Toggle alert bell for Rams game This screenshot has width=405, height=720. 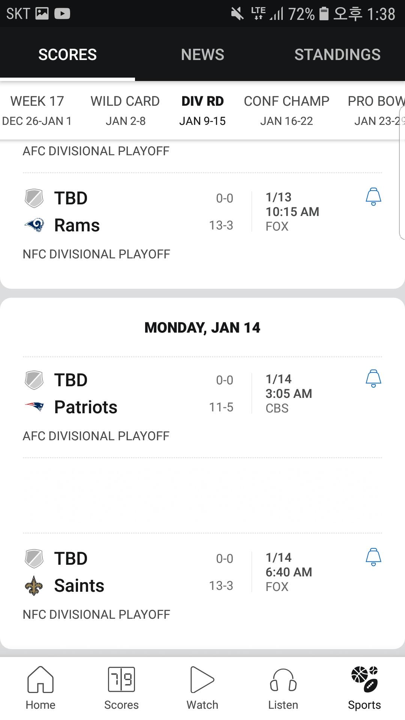pyautogui.click(x=373, y=196)
